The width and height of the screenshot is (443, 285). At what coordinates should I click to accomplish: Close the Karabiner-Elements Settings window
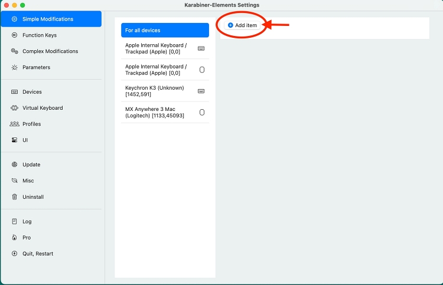coord(6,5)
